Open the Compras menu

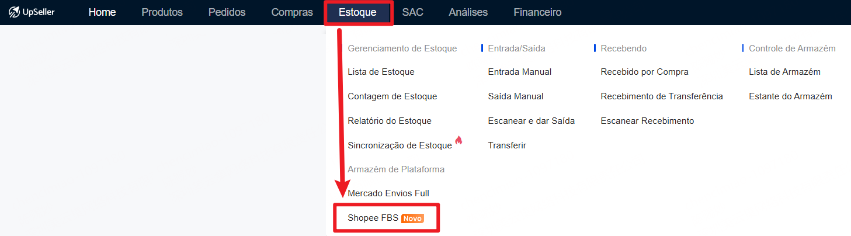point(292,12)
